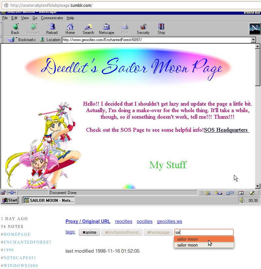Click the Back navigation icon

15,29
